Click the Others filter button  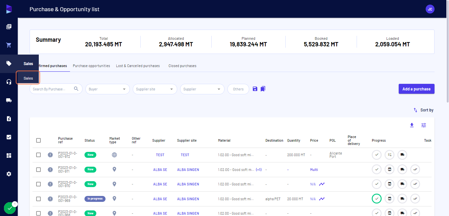coord(238,89)
